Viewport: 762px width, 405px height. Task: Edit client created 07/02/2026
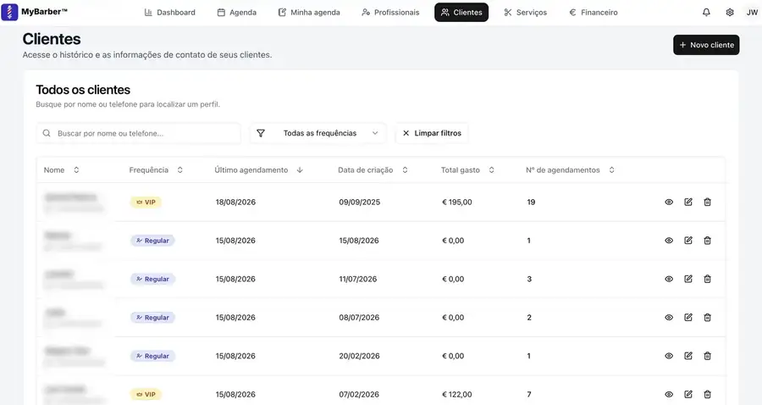tap(688, 394)
